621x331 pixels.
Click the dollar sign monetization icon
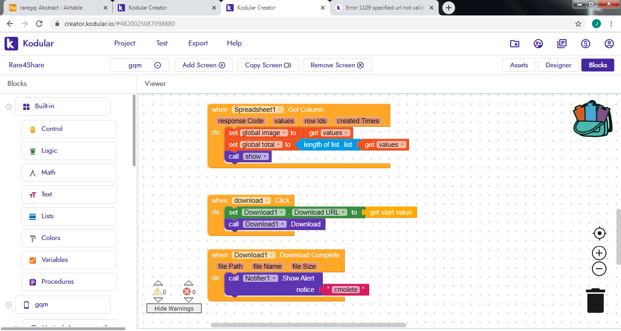pyautogui.click(x=586, y=44)
